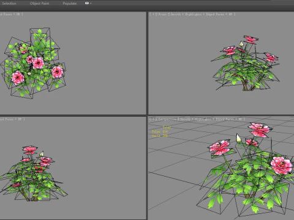Click the Total statistics header text

[167, 127]
